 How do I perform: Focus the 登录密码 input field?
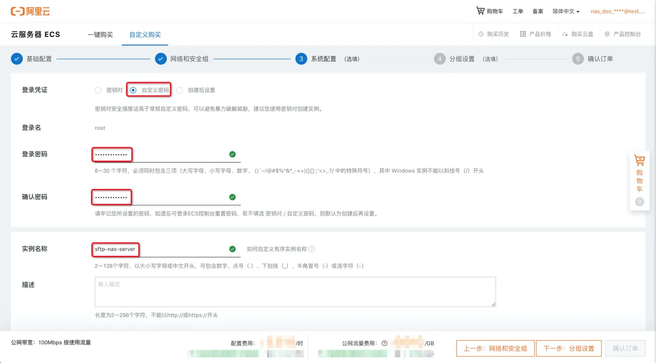pyautogui.click(x=167, y=155)
